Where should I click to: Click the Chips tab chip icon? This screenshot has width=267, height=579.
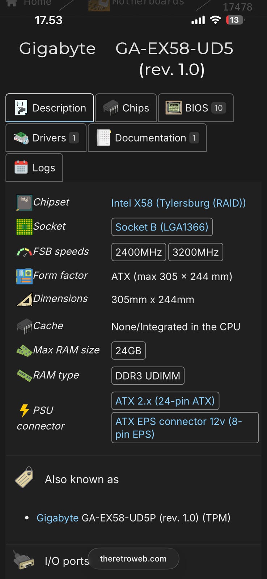coord(111,108)
